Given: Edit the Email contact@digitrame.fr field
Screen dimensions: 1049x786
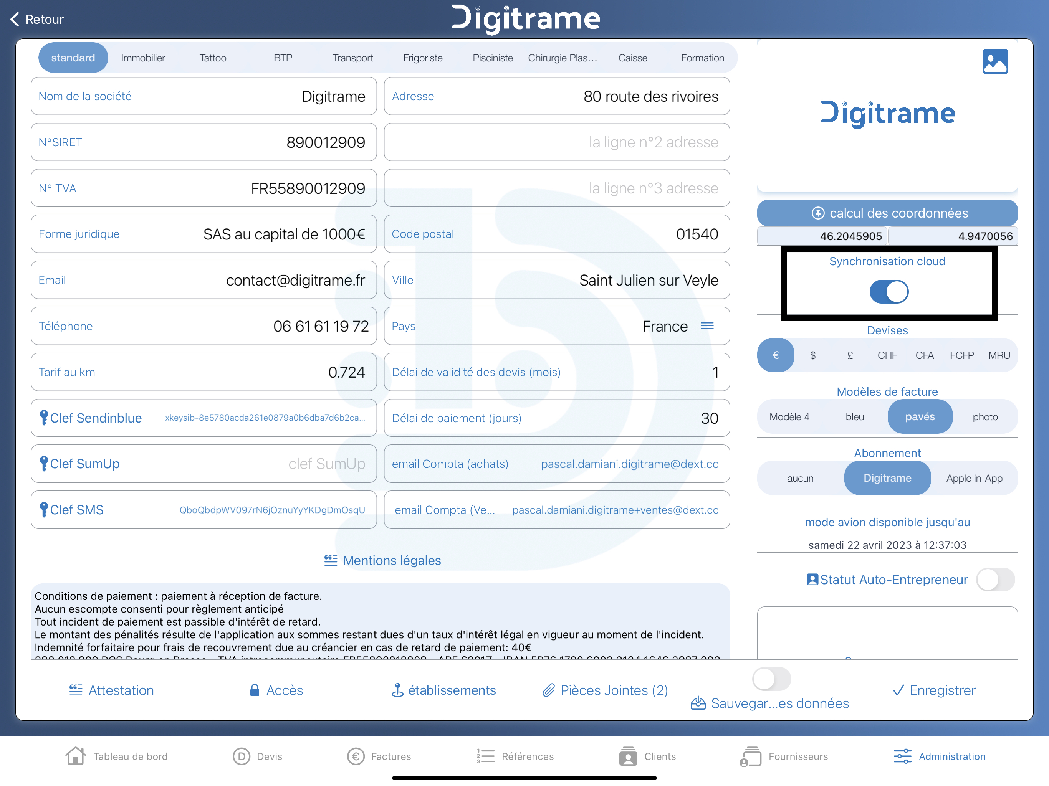Looking at the screenshot, I should click(204, 280).
